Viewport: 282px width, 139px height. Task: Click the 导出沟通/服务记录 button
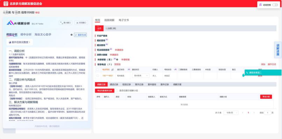pyautogui.click(x=105, y=91)
